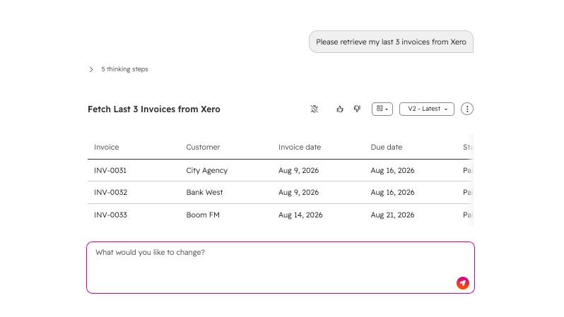Click the Invoice date column header
The height and width of the screenshot is (317, 564).
pyautogui.click(x=300, y=147)
